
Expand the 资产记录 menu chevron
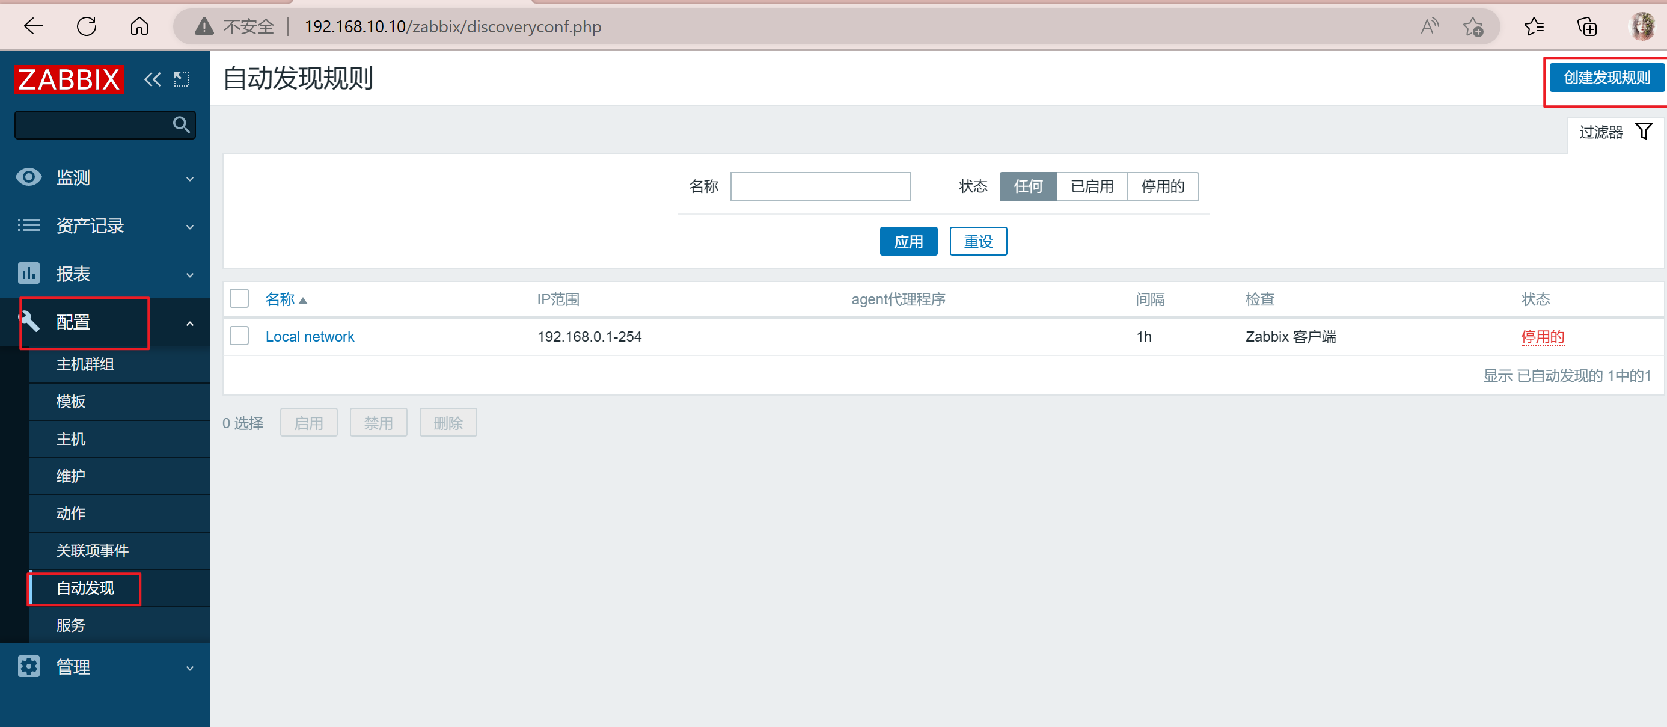(189, 227)
